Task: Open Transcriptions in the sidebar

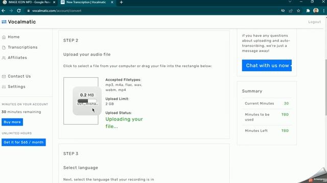Action: click(x=22, y=47)
